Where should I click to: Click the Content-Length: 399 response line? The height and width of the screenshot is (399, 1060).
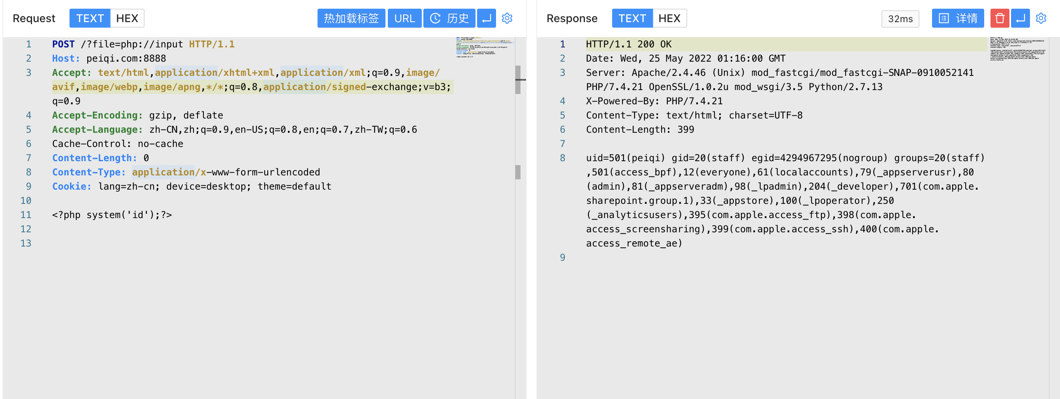coord(640,130)
